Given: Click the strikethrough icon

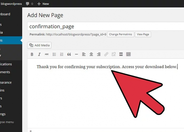Looking at the screenshot, I should click(47, 54).
